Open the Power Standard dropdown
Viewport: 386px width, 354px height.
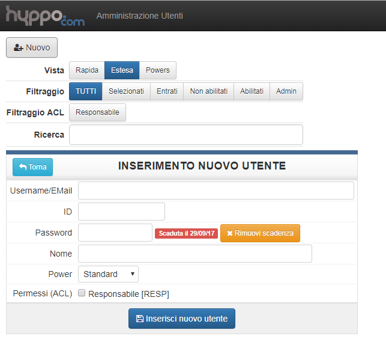[x=108, y=274]
